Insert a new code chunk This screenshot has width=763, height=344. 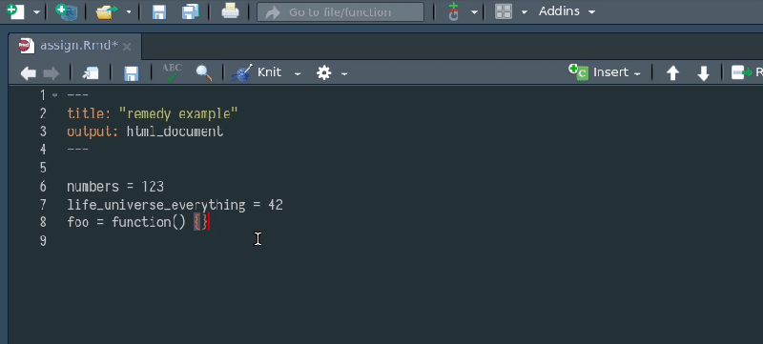tap(605, 72)
